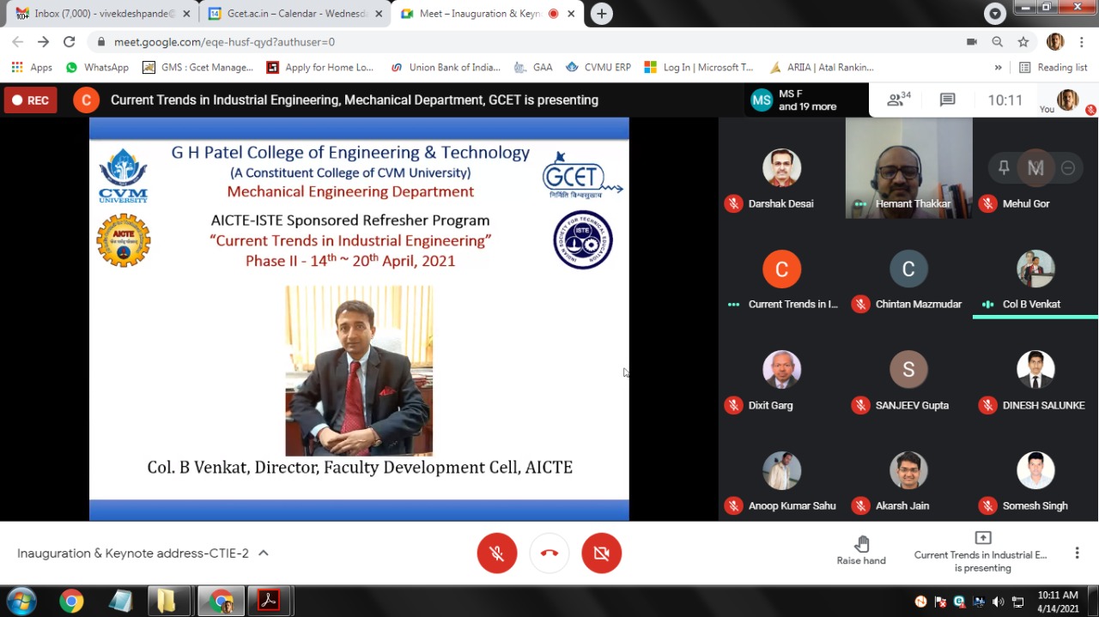Click the address bar URL

click(x=224, y=41)
